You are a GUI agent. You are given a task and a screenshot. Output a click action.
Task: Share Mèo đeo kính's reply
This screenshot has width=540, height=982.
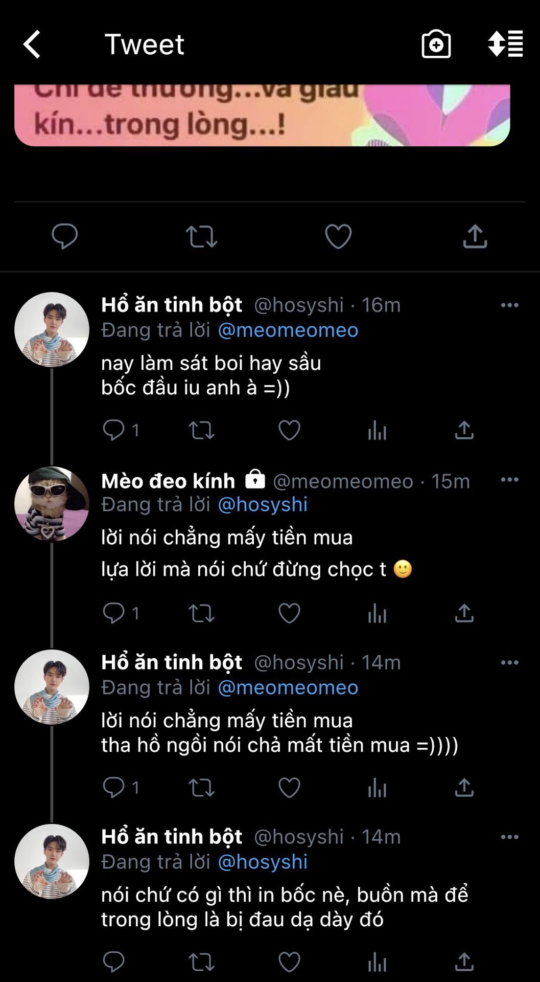coord(464,613)
